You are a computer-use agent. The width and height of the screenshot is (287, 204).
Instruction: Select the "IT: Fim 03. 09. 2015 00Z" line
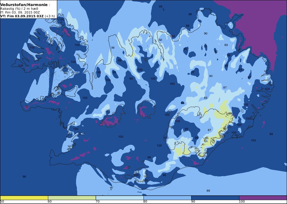tap(20, 12)
